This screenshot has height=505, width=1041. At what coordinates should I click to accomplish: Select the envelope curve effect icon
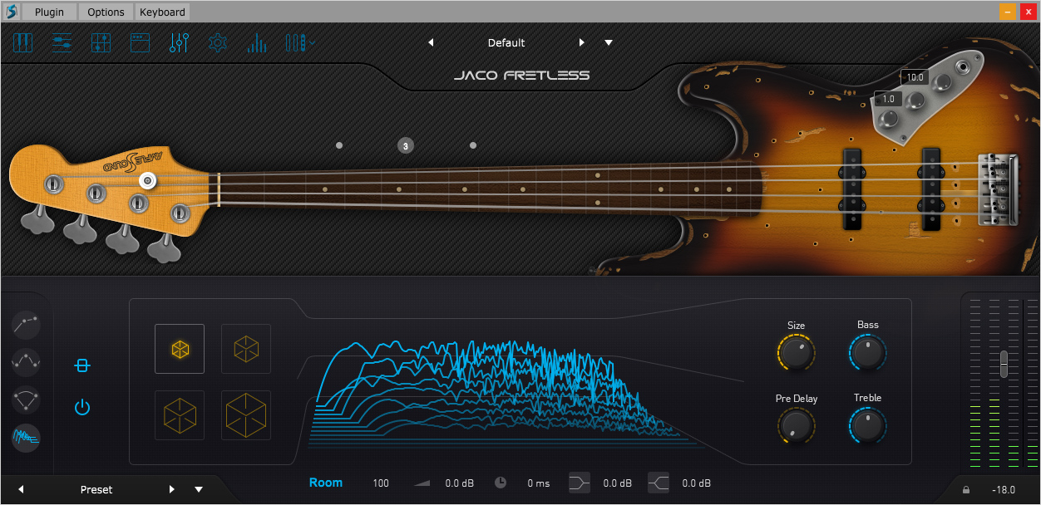click(x=27, y=325)
